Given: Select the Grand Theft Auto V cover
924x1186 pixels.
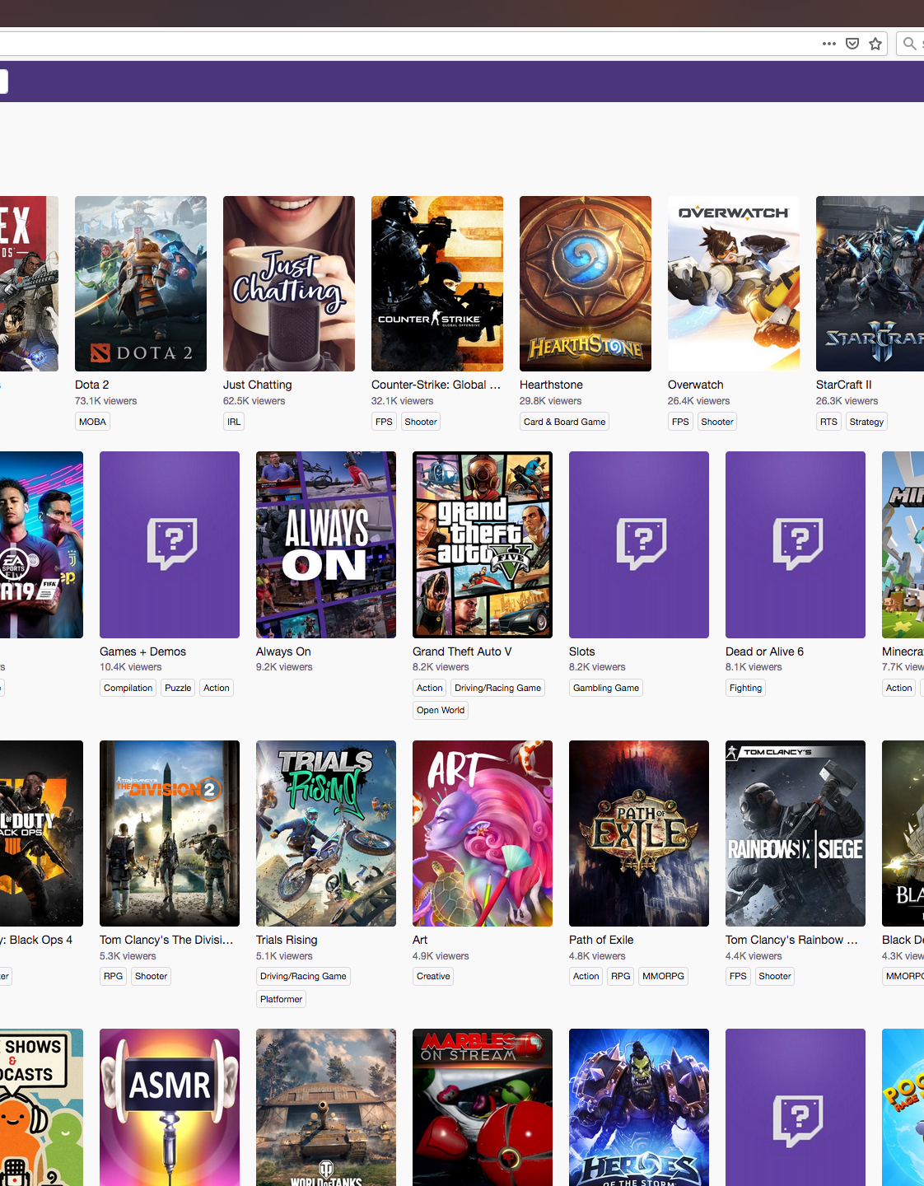Looking at the screenshot, I should coord(482,544).
